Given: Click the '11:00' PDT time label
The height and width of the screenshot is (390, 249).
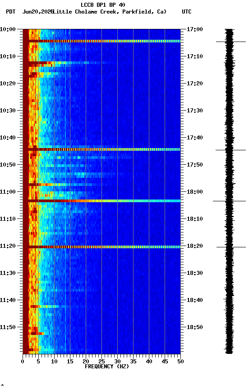Looking at the screenshot, I should point(8,192).
